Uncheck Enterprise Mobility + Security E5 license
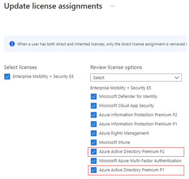 tap(7, 76)
